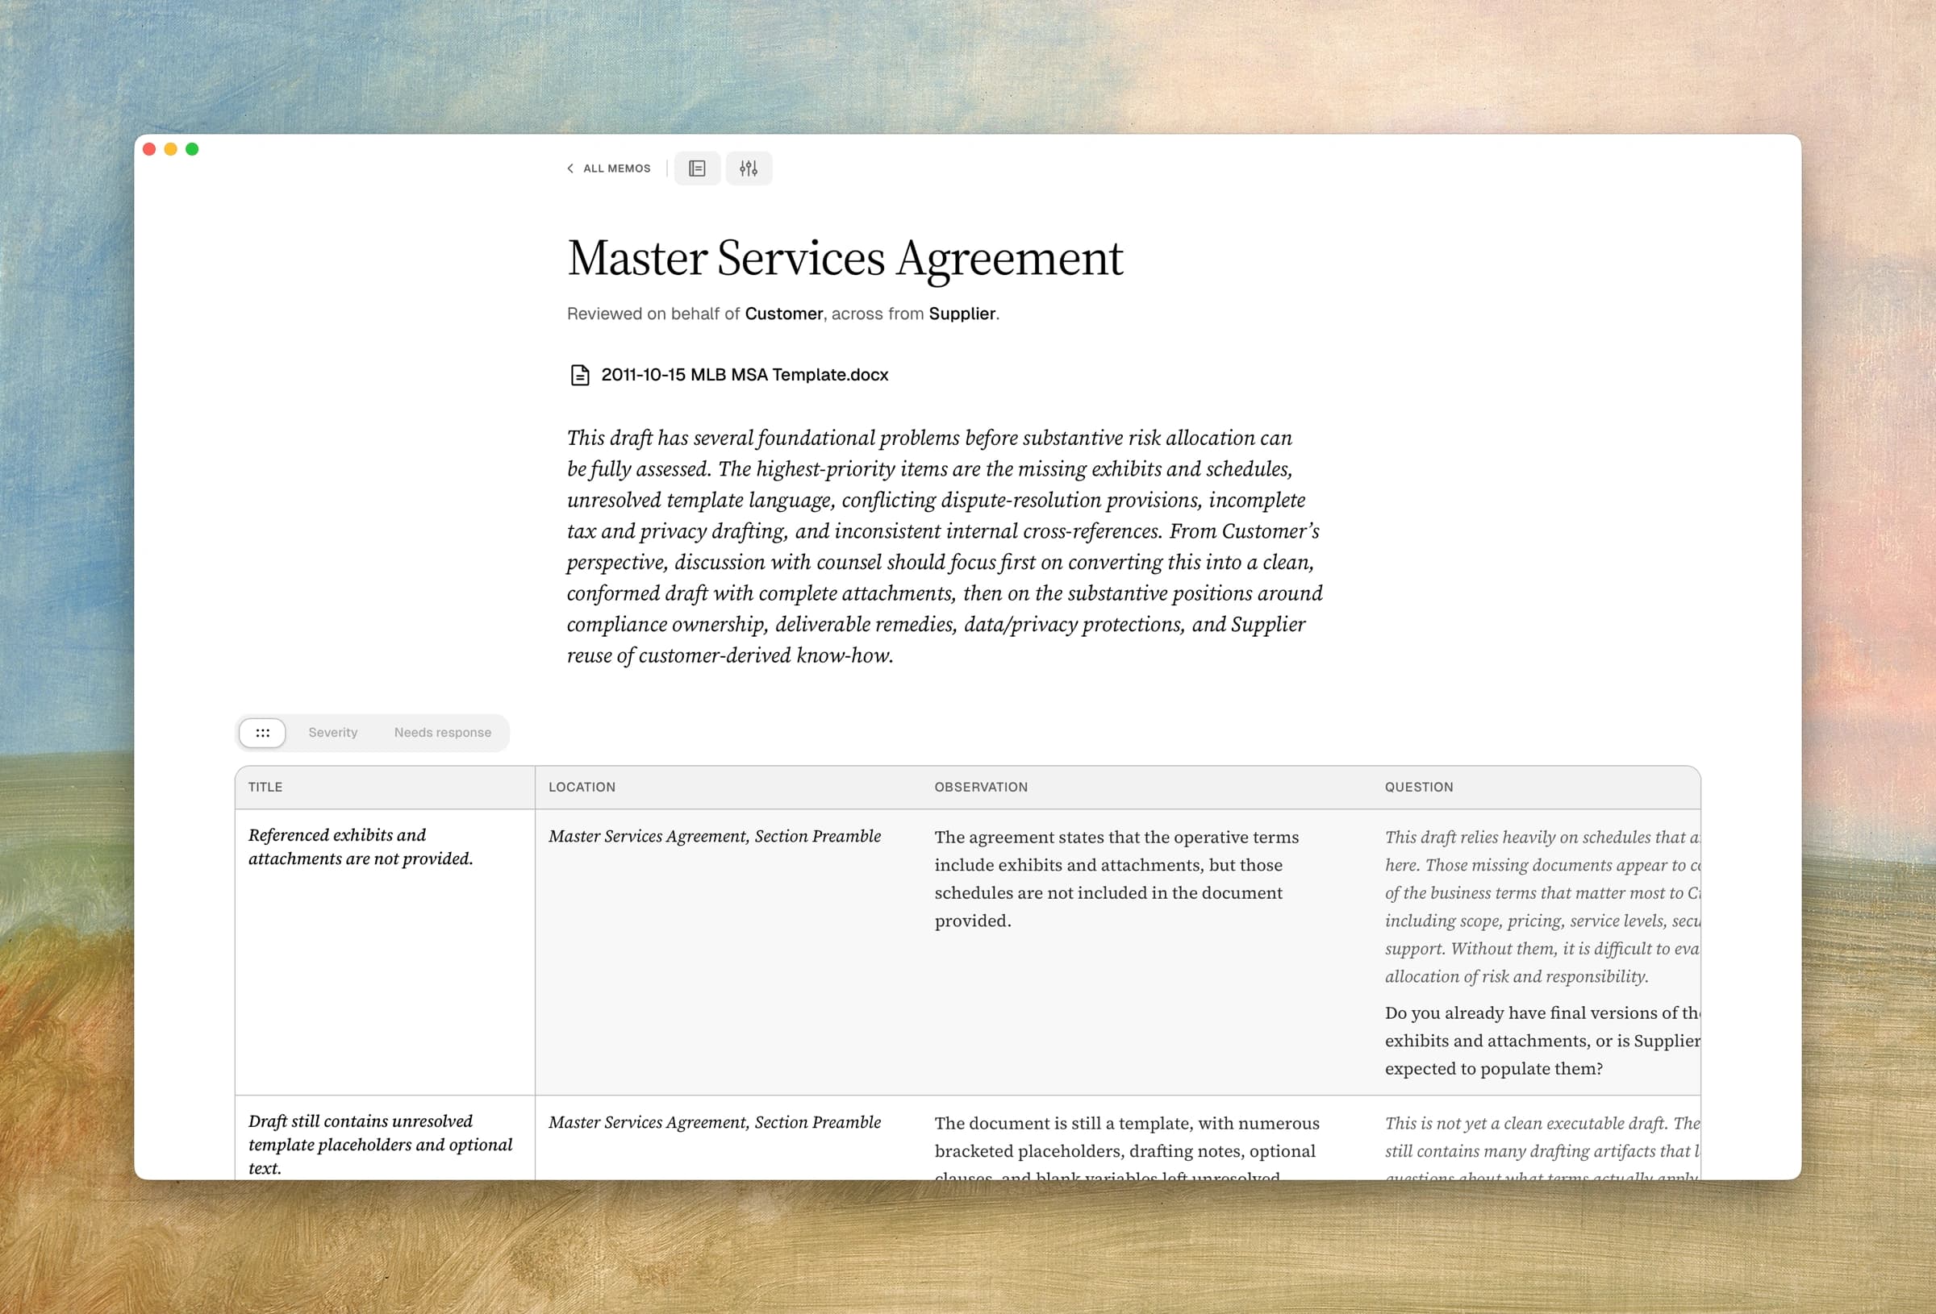1936x1314 pixels.
Task: Click 'Customer' in the reviewed-on-behalf line
Action: (783, 314)
